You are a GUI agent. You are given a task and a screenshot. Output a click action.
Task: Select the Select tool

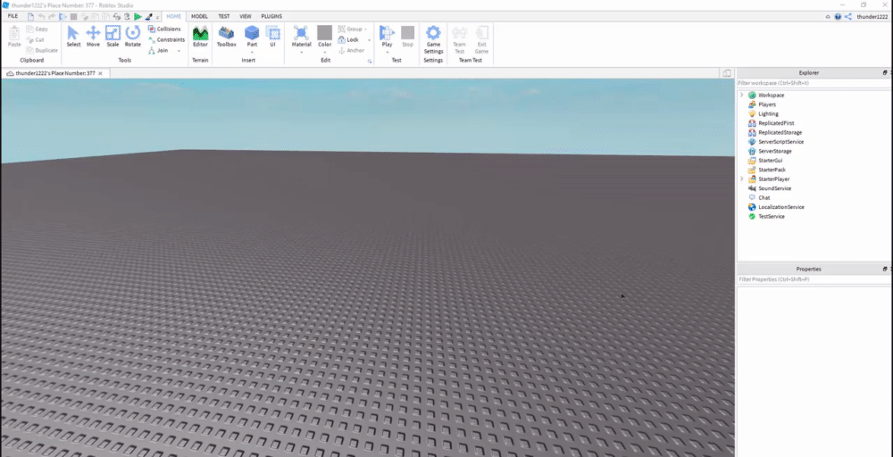(73, 36)
